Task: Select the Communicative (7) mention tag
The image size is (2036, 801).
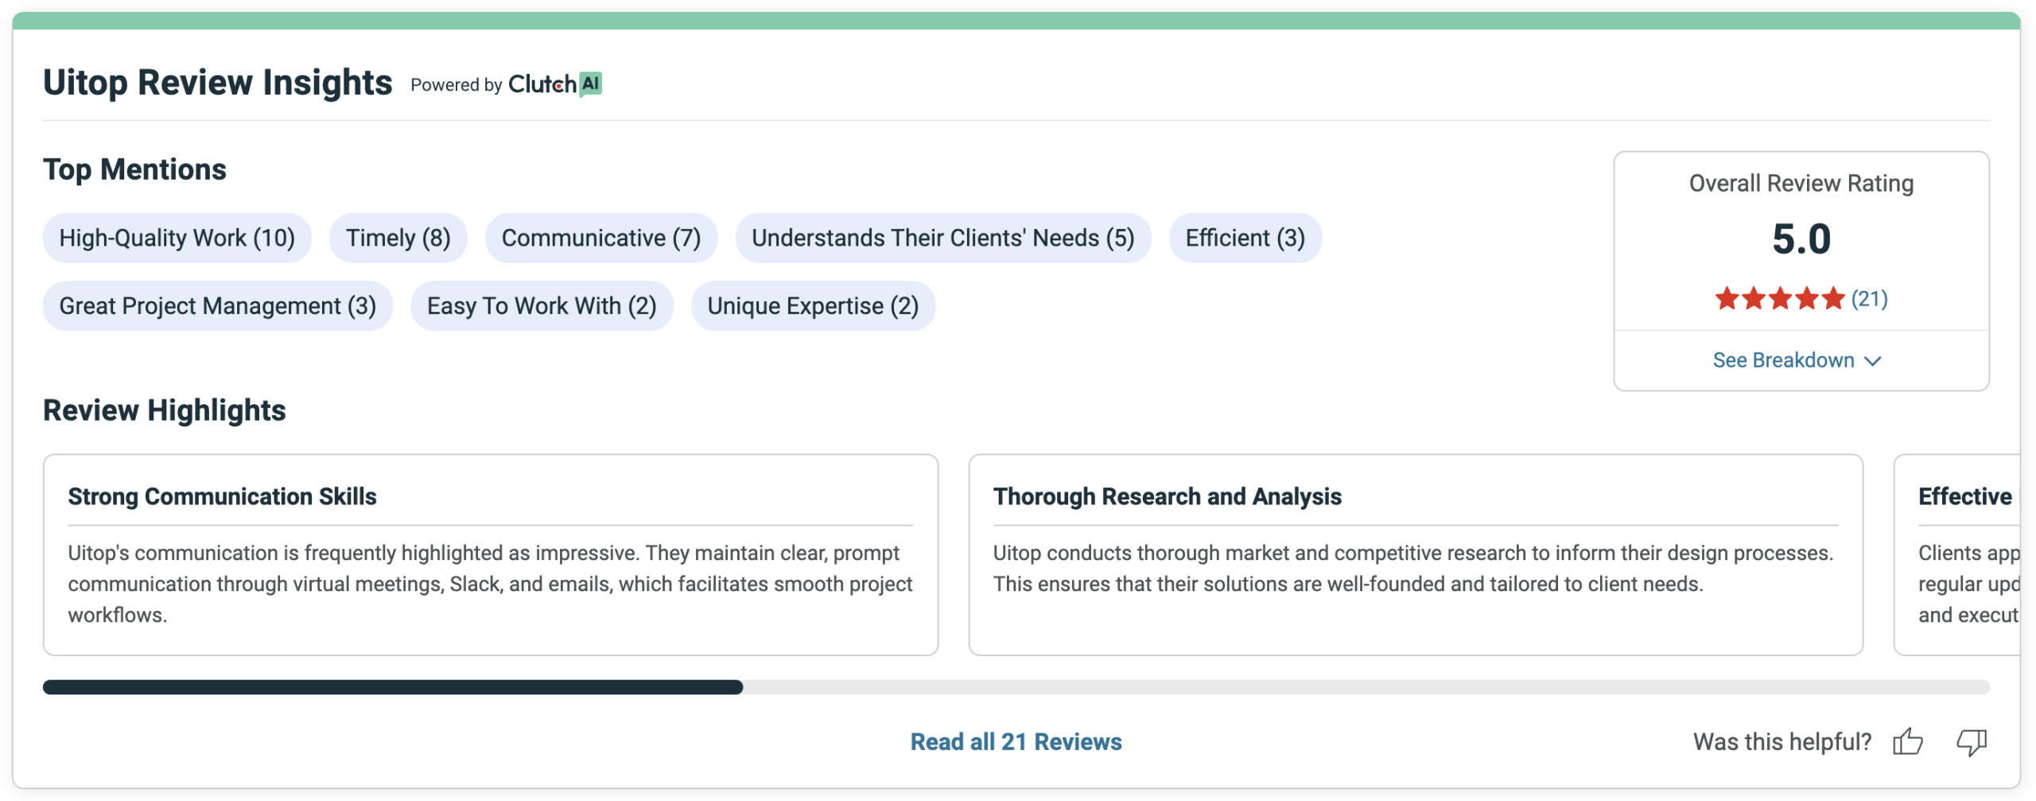Action: (x=601, y=238)
